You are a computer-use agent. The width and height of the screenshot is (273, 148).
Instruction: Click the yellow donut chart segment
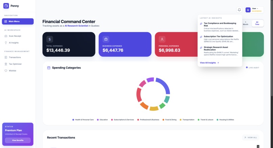154,109
